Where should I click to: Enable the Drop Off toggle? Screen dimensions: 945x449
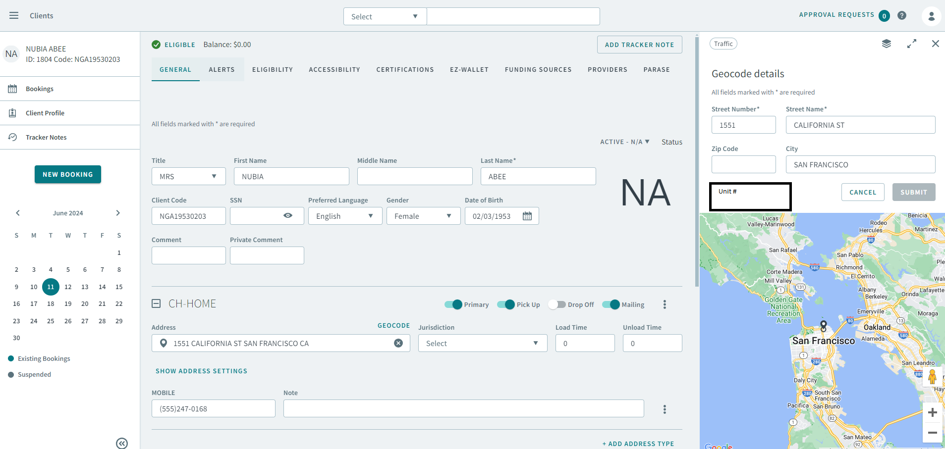tap(557, 304)
